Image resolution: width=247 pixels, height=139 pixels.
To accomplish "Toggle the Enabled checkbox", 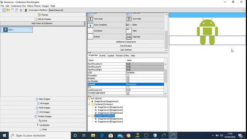I will pyautogui.click(x=128, y=78).
